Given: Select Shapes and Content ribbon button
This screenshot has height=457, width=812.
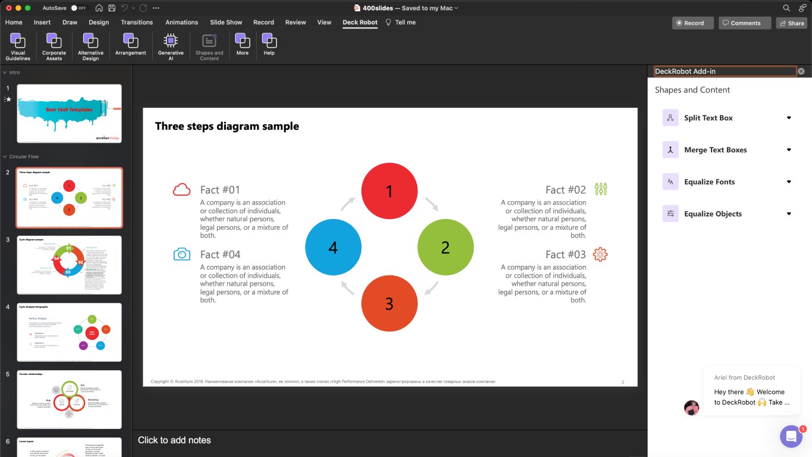Looking at the screenshot, I should tap(209, 46).
